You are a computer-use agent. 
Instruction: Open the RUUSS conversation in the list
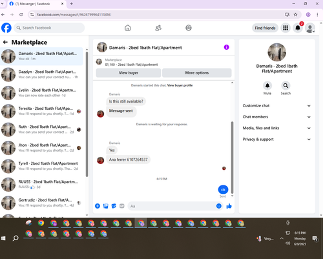tap(41, 184)
